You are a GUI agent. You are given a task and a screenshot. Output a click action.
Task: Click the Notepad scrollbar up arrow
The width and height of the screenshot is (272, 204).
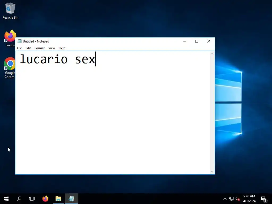[x=212, y=54]
